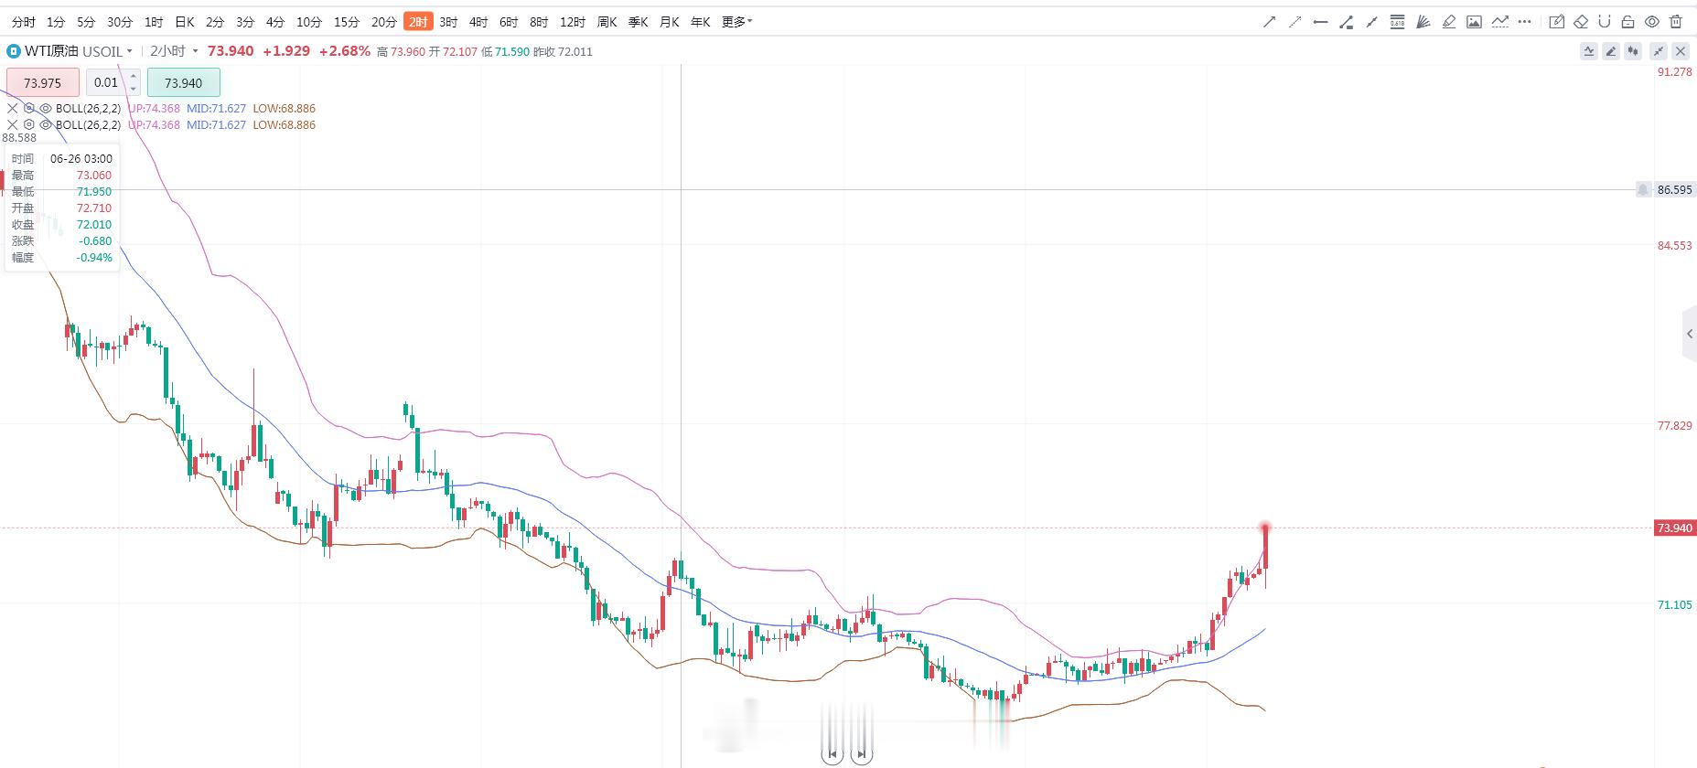Switch the chart style with the candlestick icon

pyautogui.click(x=1634, y=51)
